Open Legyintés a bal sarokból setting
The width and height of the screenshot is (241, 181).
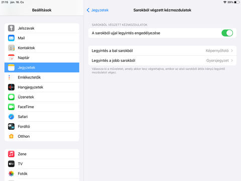click(x=162, y=51)
